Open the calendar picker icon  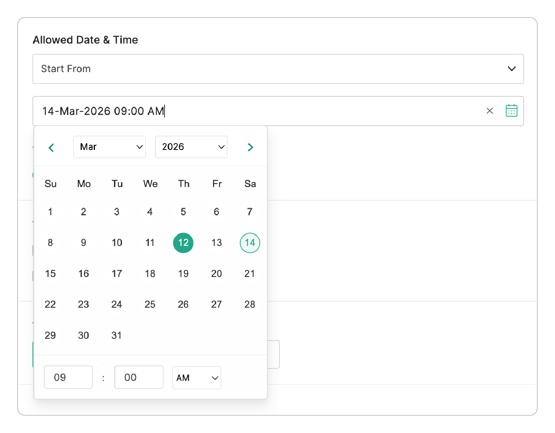[511, 111]
